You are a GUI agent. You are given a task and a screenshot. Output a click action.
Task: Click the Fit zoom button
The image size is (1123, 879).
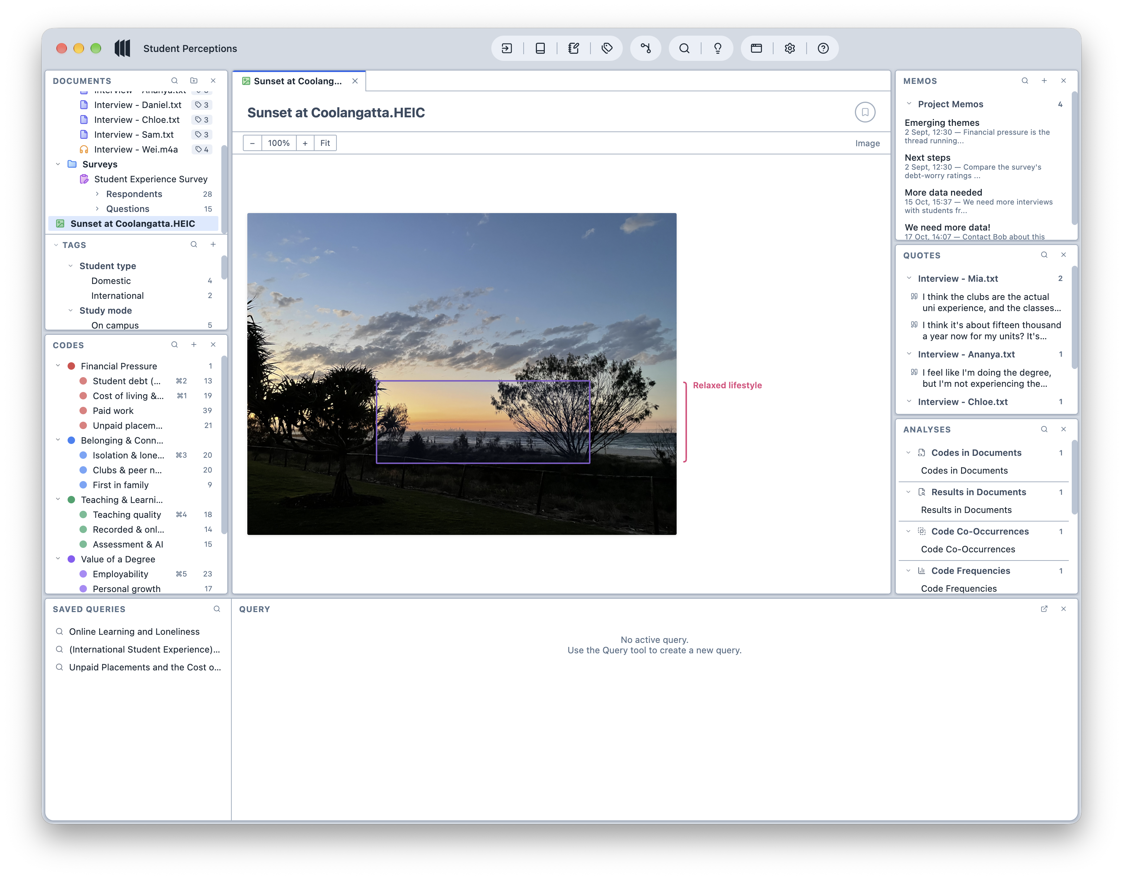point(325,143)
